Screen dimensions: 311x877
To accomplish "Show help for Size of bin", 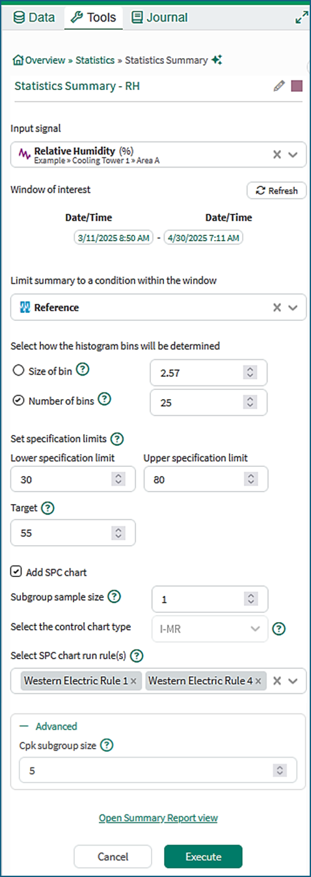I will click(83, 369).
